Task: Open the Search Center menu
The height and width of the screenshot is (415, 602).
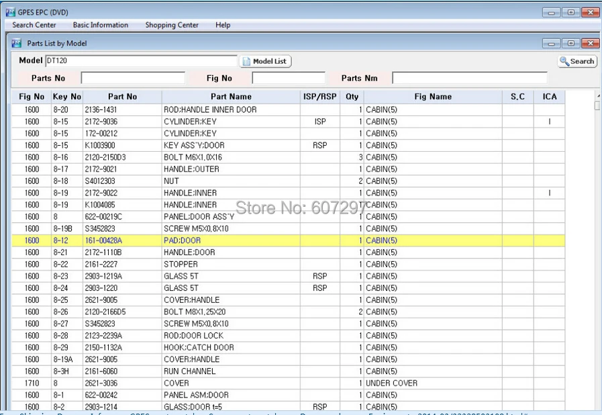Action: click(34, 26)
